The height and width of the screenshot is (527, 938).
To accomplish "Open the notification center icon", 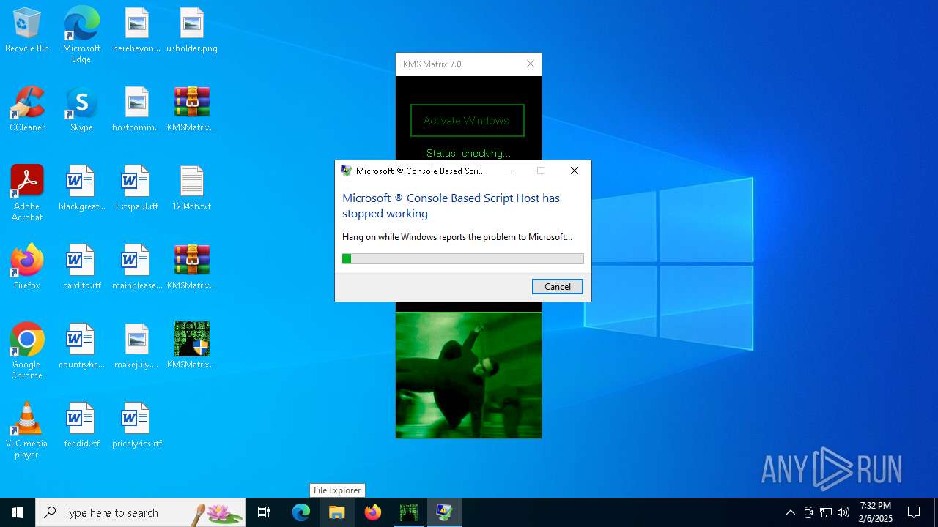I will click(x=914, y=512).
